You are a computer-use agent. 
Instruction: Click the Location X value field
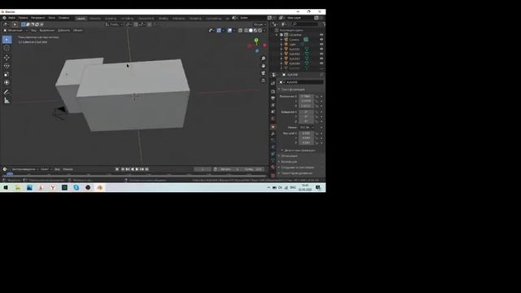(306, 96)
